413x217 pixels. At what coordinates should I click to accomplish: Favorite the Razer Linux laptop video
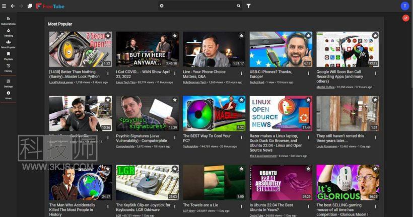(308, 100)
